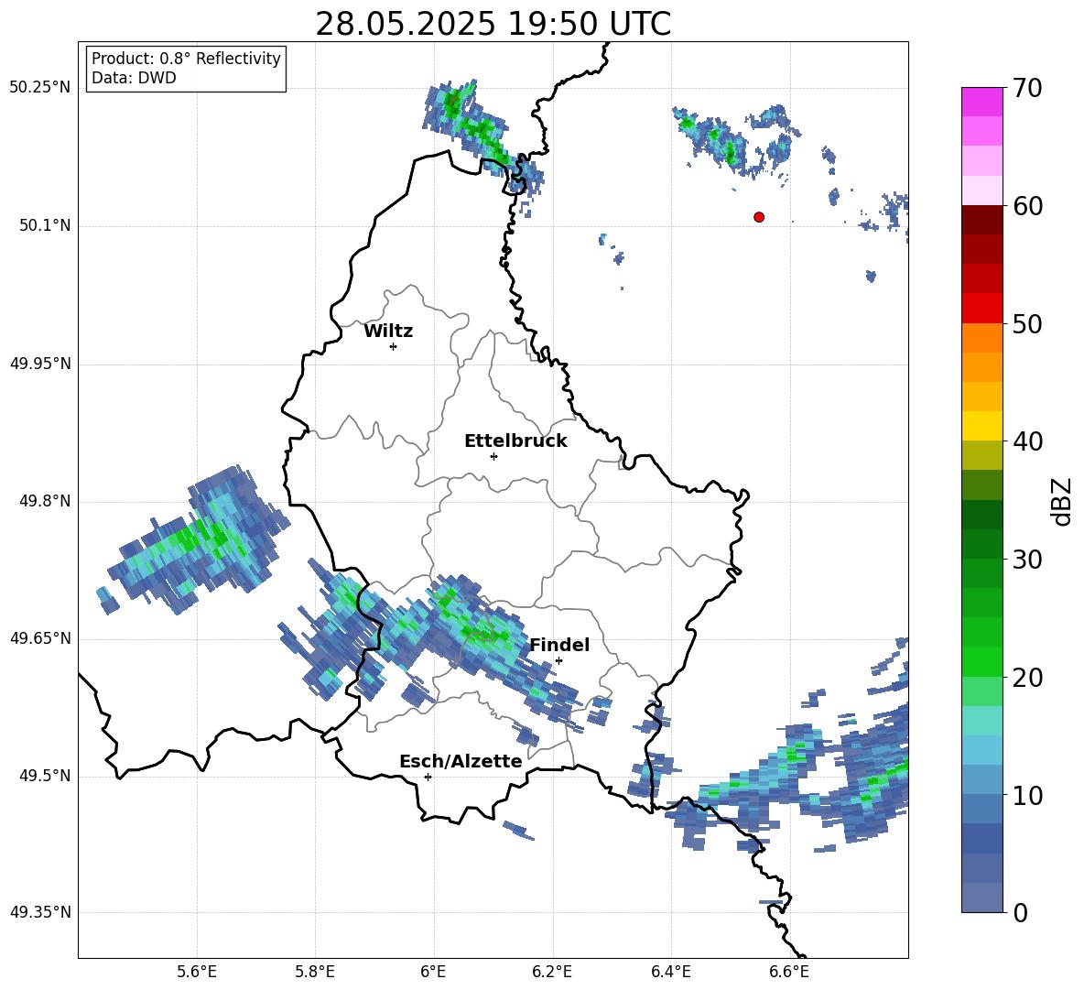Click the 49.65°N latitude label
Screen dimensions: 1084x990
click(40, 638)
